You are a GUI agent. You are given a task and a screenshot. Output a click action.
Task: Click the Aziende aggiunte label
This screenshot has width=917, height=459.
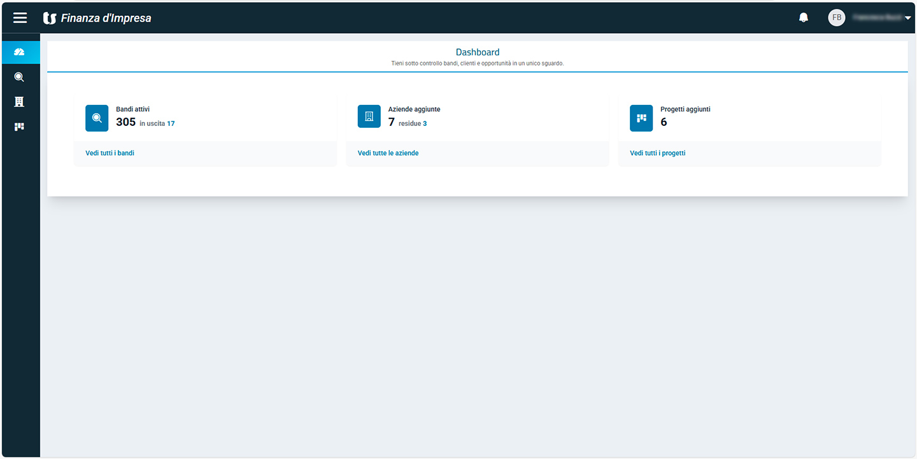click(x=414, y=109)
